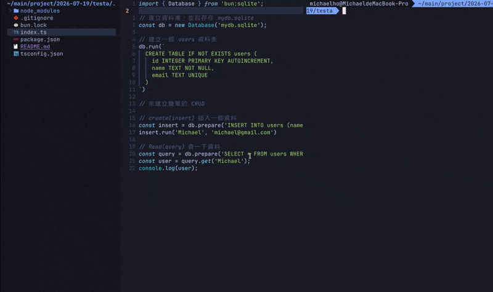This screenshot has height=292, width=493.
Task: Click the tsconfig.json file icon
Action: click(x=16, y=53)
